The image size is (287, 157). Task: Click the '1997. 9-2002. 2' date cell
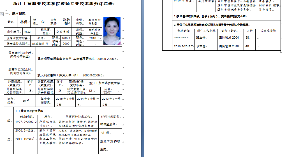(x=26, y=122)
